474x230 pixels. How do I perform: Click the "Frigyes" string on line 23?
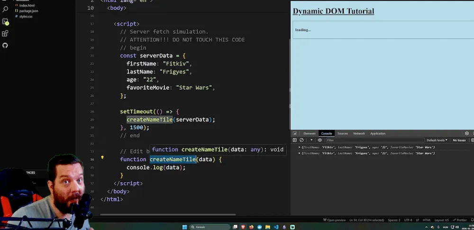[x=174, y=72]
